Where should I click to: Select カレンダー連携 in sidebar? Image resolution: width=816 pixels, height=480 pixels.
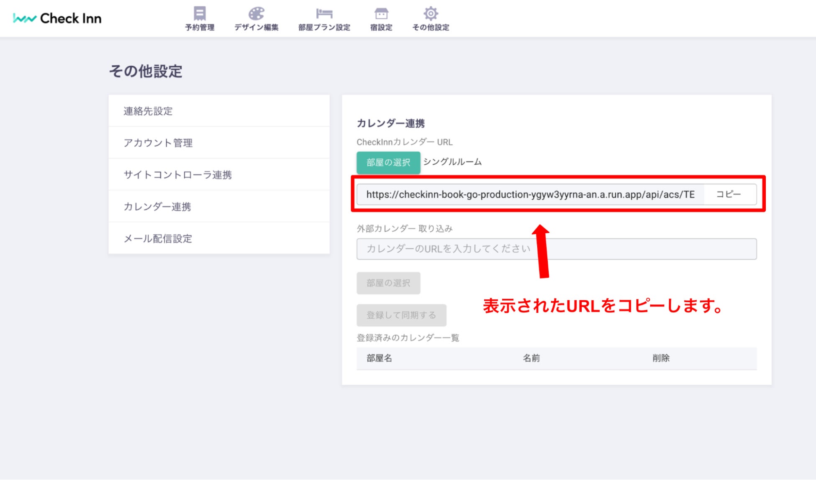tap(157, 207)
